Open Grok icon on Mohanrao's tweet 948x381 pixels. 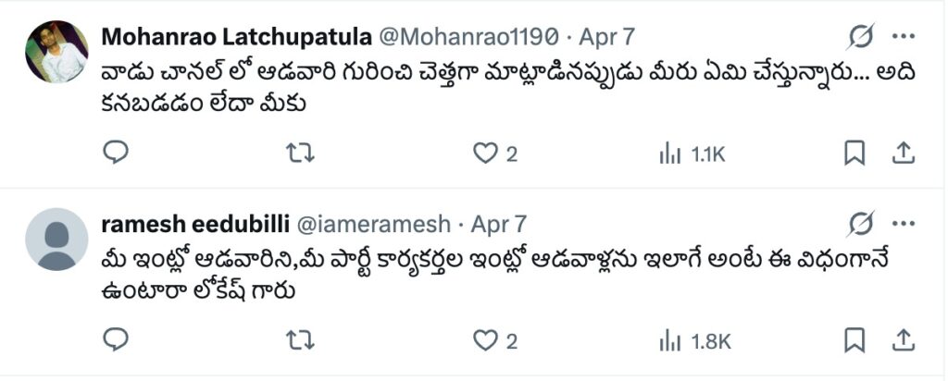[x=861, y=37]
